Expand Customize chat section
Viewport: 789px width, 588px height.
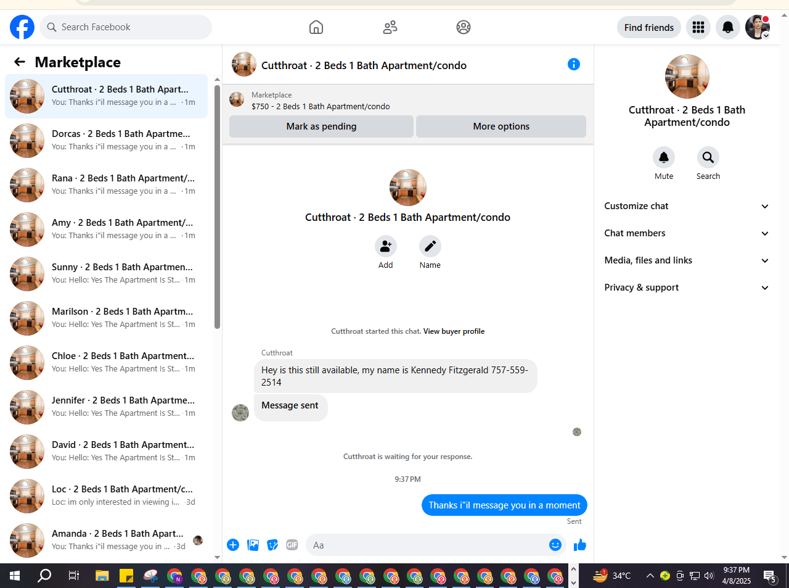click(x=687, y=206)
